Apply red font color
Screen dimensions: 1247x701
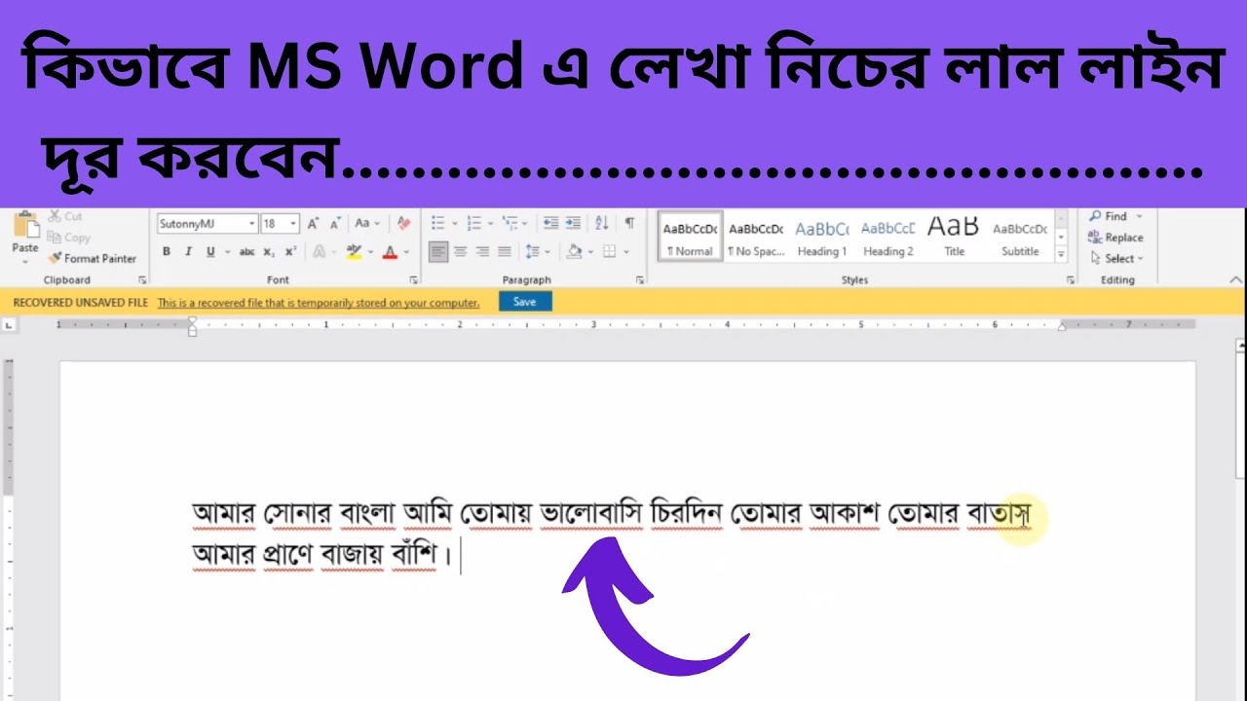pyautogui.click(x=390, y=251)
